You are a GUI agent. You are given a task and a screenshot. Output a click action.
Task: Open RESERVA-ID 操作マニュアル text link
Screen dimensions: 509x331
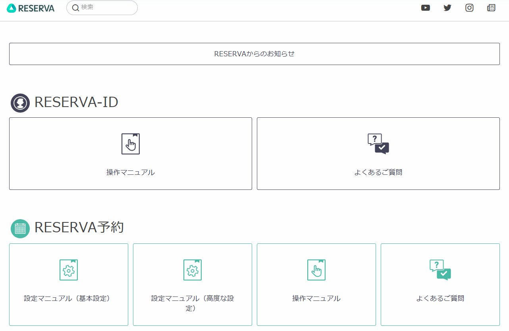click(131, 172)
